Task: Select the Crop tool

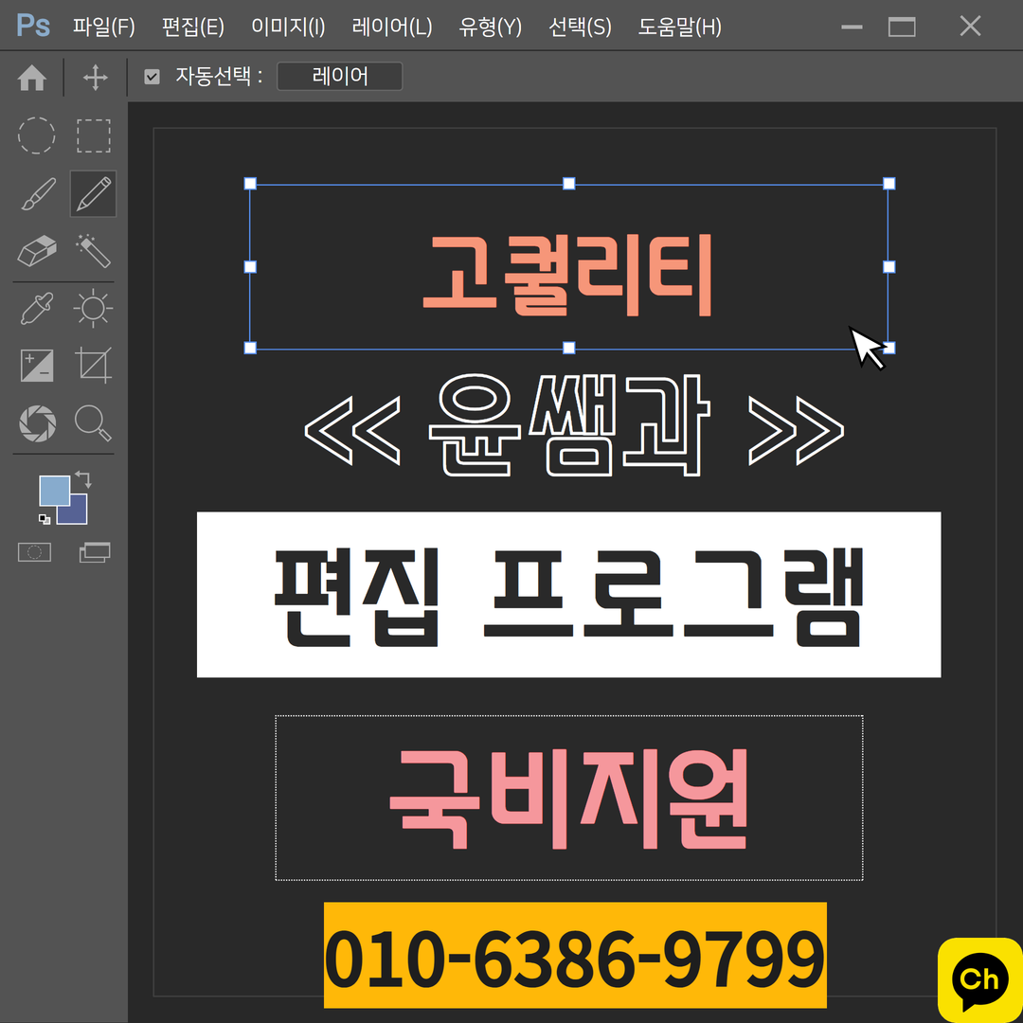Action: click(93, 365)
